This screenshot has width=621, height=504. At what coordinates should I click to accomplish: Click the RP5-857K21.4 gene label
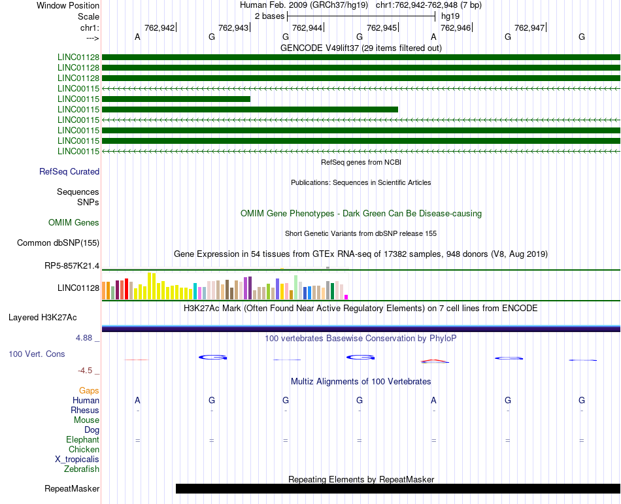[72, 265]
